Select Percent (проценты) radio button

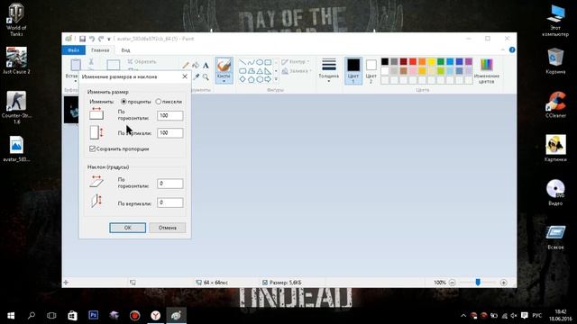pyautogui.click(x=124, y=102)
